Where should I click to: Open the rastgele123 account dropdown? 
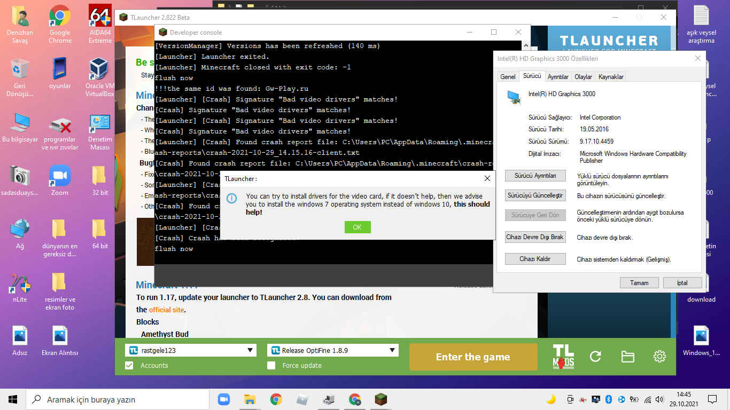(x=191, y=350)
